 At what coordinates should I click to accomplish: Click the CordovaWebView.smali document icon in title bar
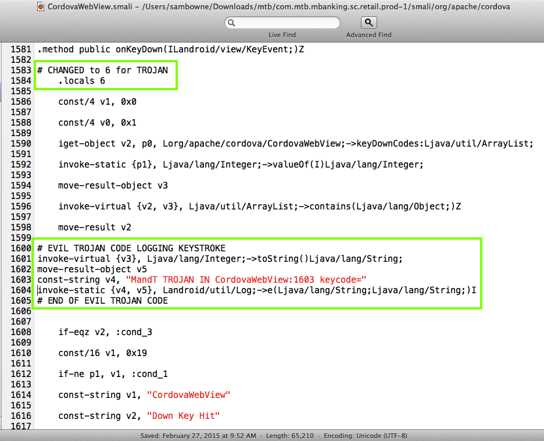coord(41,6)
